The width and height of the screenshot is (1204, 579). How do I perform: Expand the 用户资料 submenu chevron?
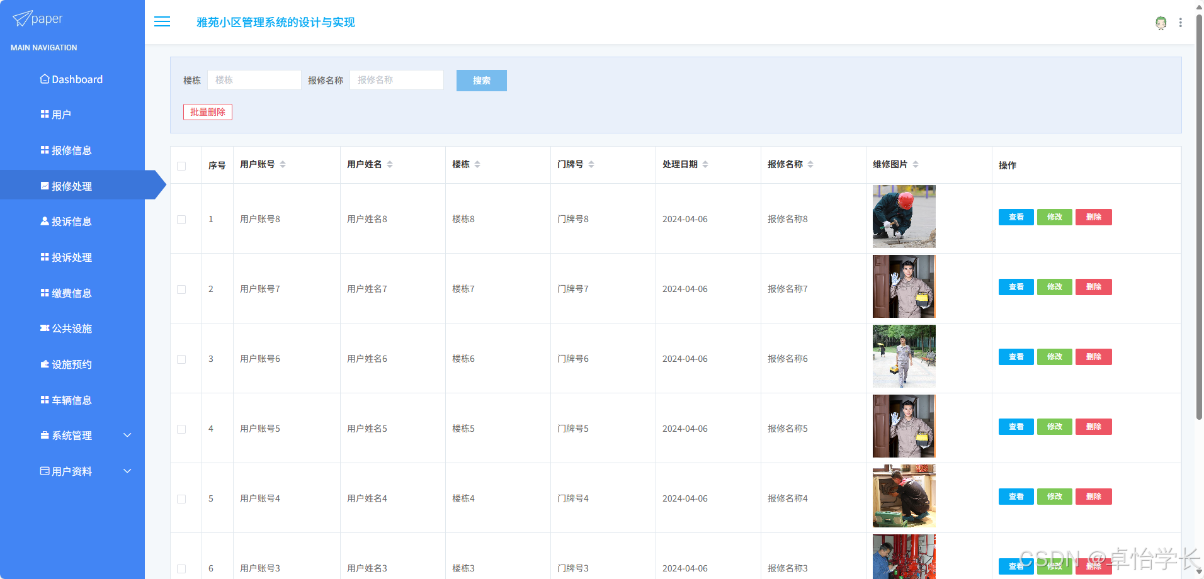pos(127,471)
